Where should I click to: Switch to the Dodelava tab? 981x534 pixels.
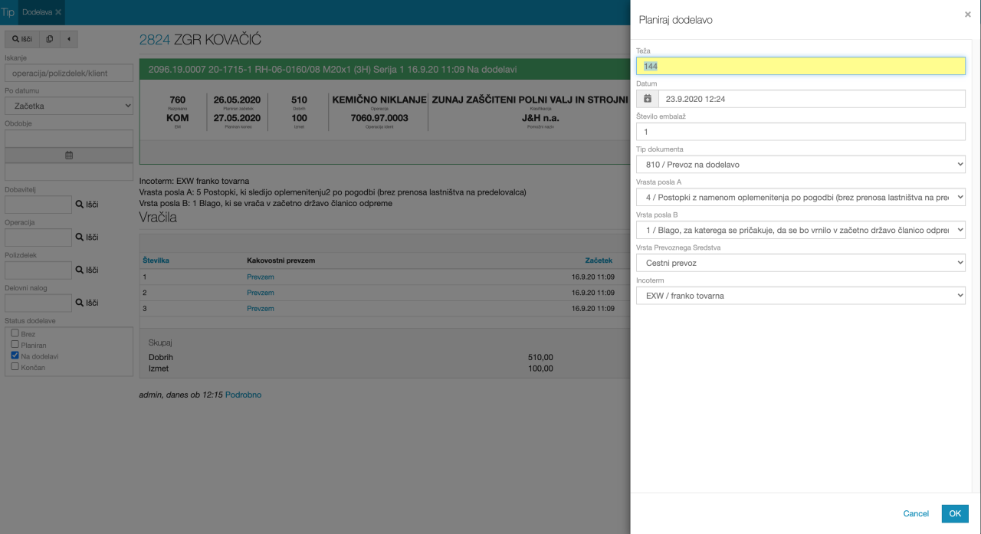click(x=37, y=12)
